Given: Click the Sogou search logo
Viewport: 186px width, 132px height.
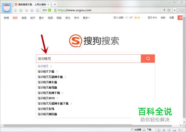Looking at the screenshot, I should click(x=94, y=41).
